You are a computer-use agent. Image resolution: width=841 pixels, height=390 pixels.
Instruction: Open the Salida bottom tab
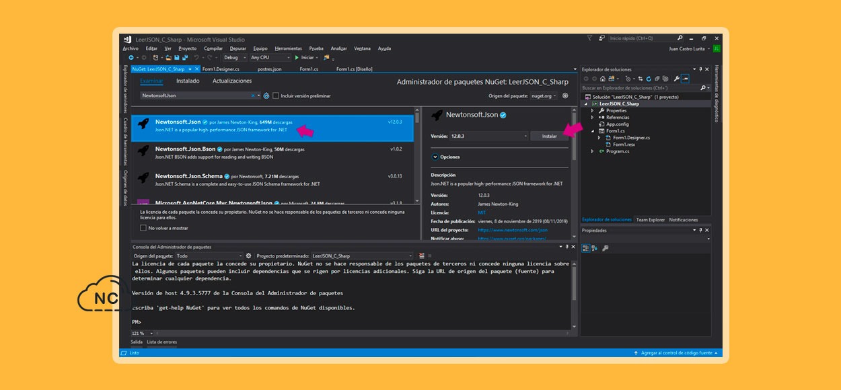[137, 342]
